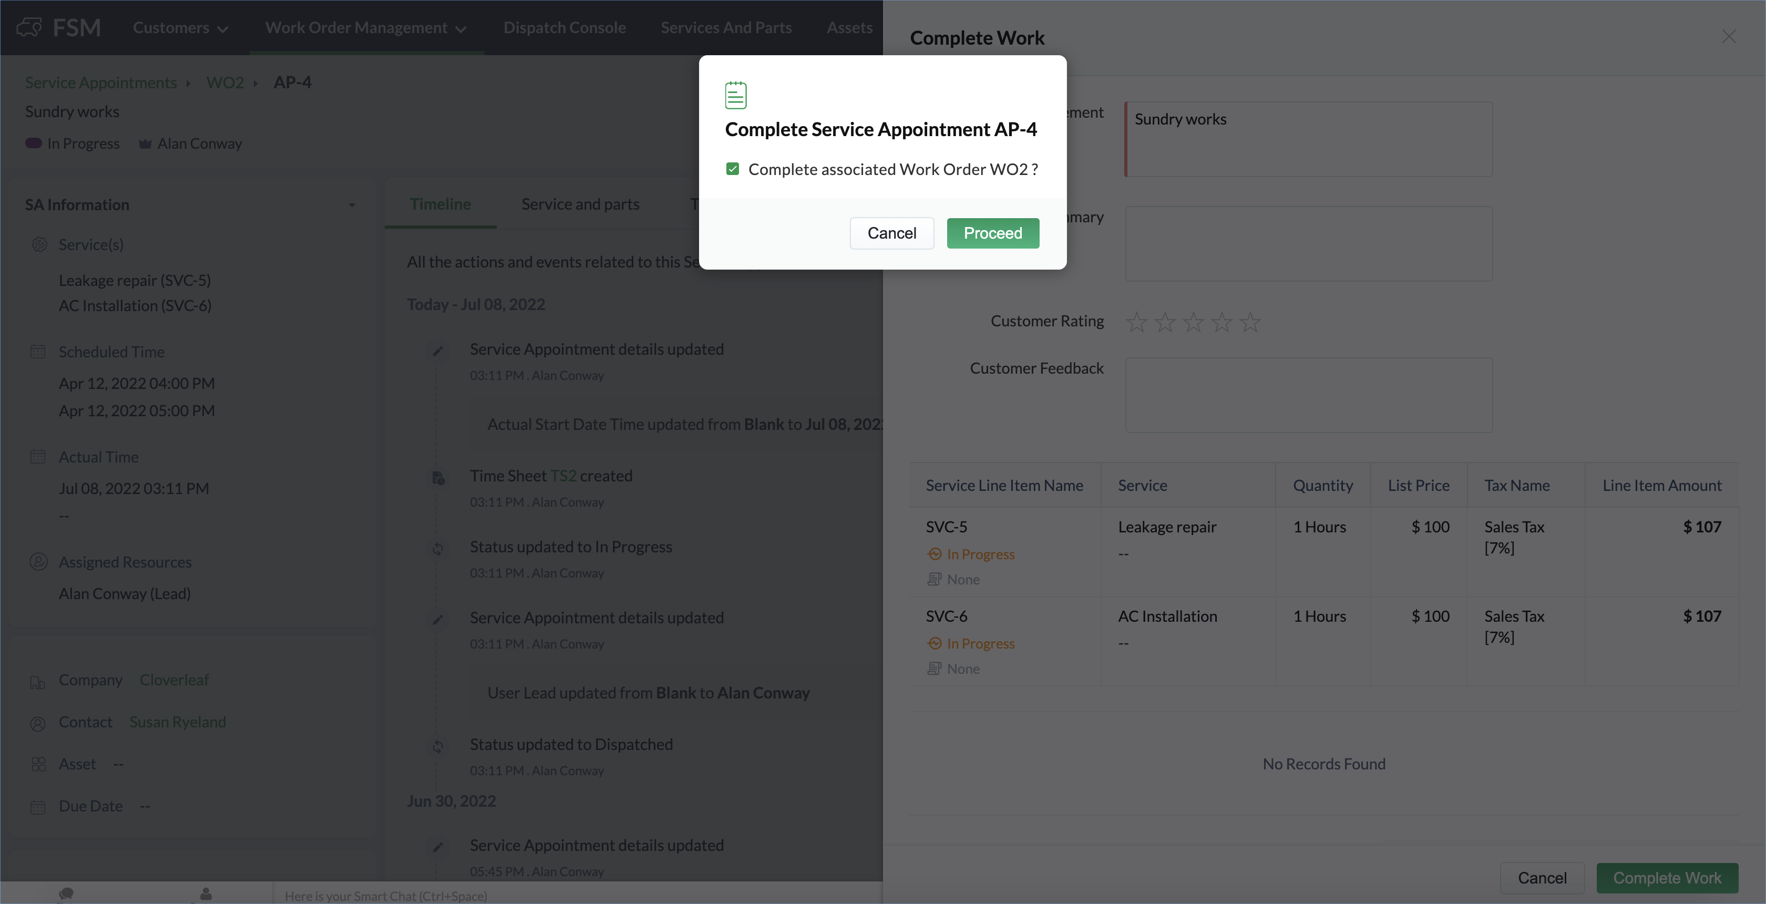Image resolution: width=1766 pixels, height=904 pixels.
Task: Cancel the completion dialog
Action: [x=891, y=233]
